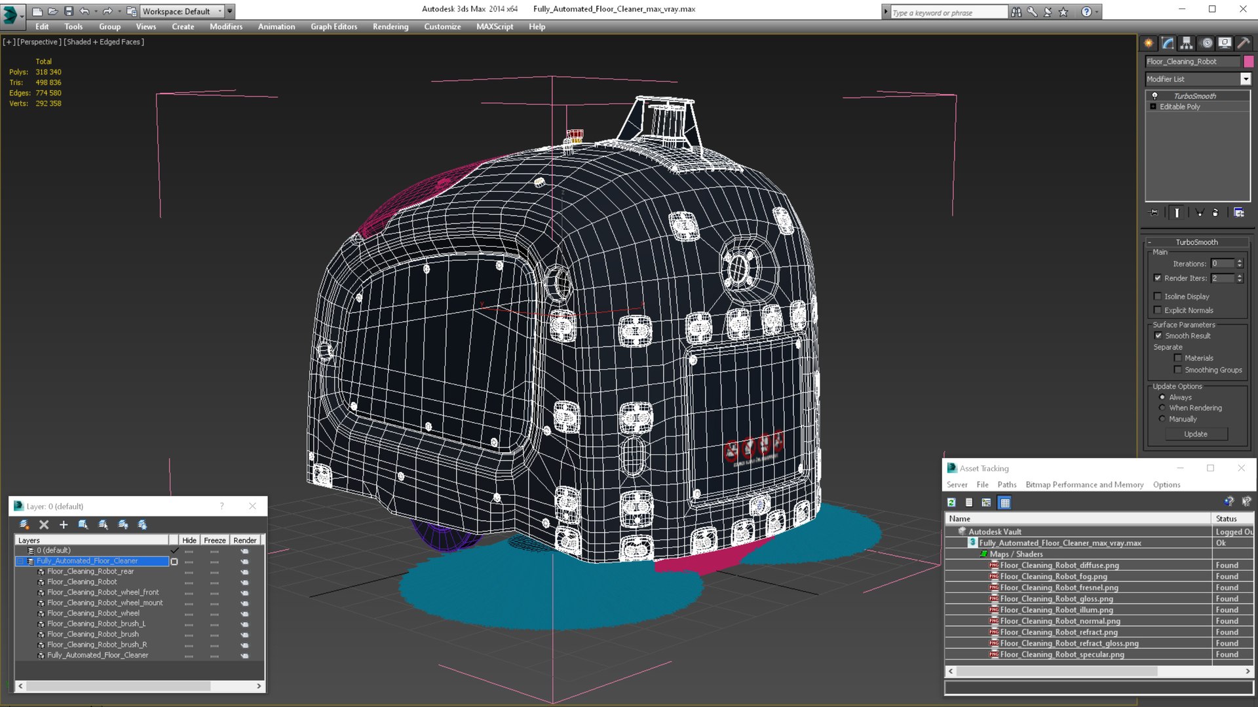Click the table view icon in Asset Tracking
Image resolution: width=1258 pixels, height=707 pixels.
point(1004,502)
